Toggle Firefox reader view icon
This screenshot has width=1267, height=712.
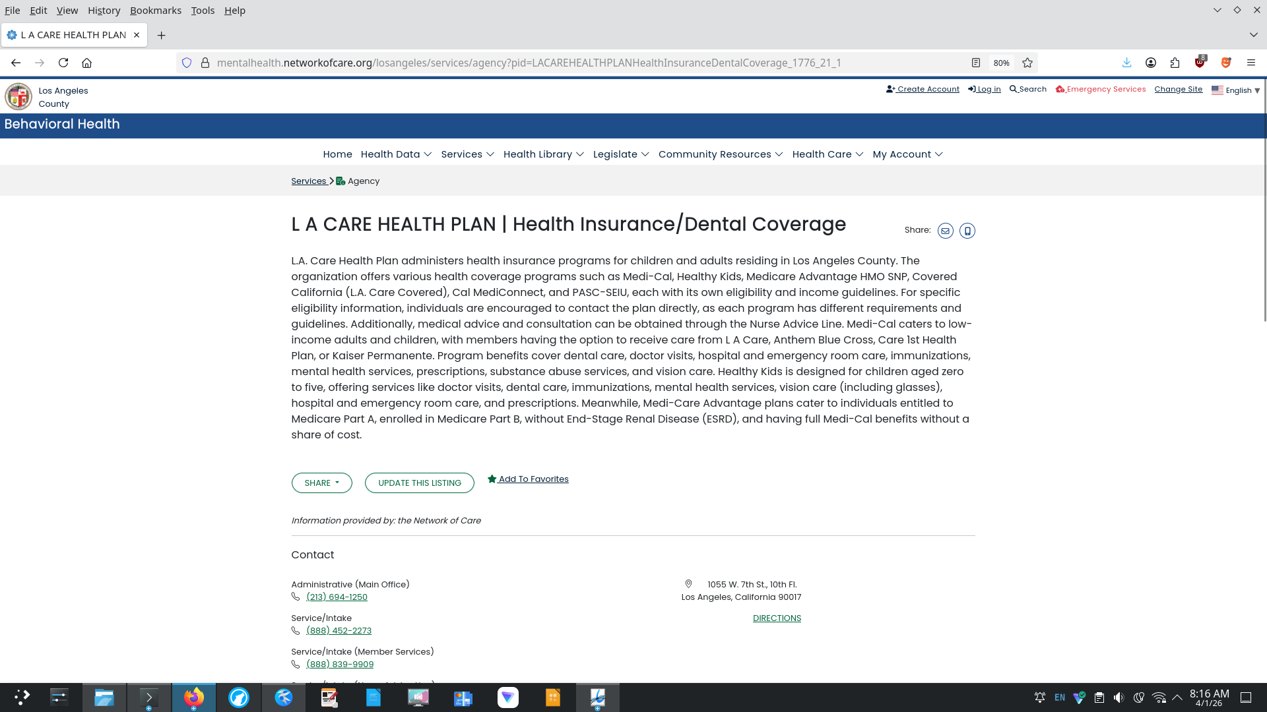976,63
